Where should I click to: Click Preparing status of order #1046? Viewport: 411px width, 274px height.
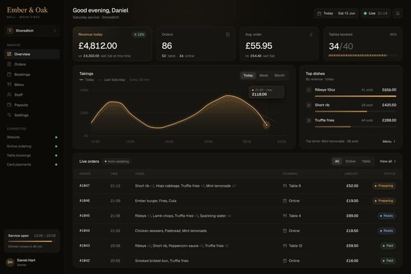[384, 201]
